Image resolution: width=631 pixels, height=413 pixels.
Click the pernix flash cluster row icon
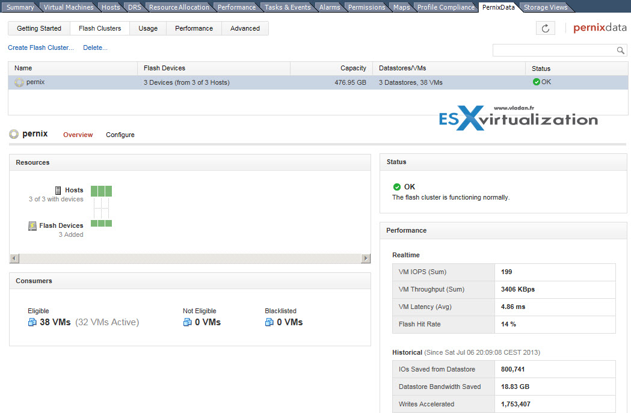point(19,82)
